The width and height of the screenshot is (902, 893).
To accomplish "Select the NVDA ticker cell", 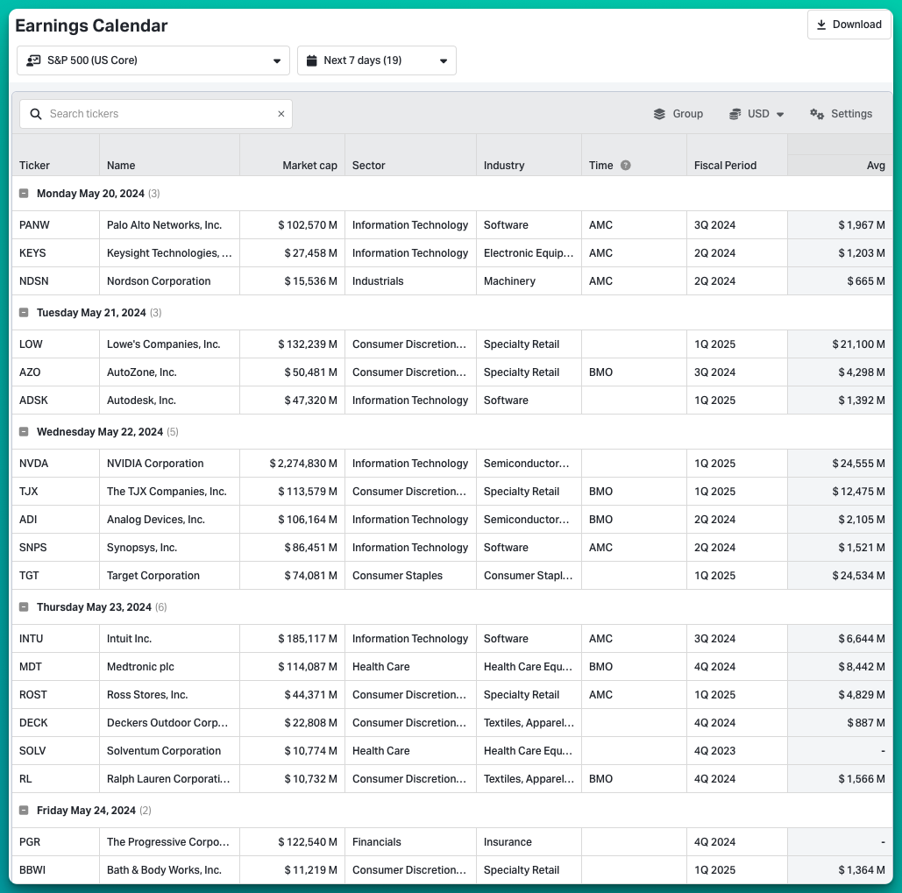I will [56, 463].
